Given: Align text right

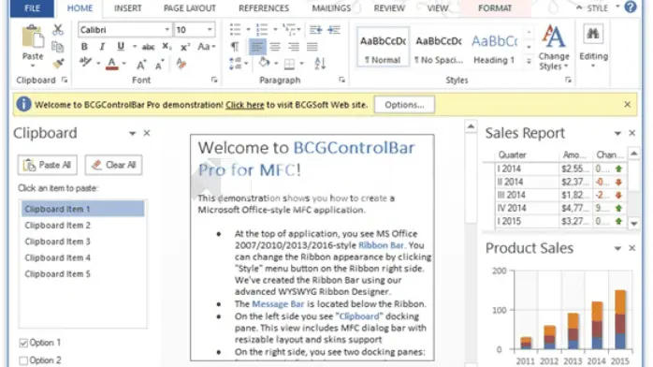Looking at the screenshot, I should 294,47.
